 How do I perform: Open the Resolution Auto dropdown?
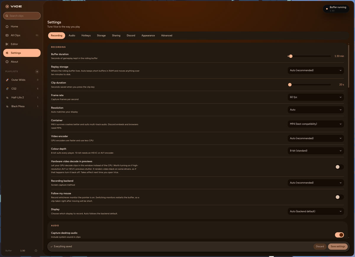(316, 110)
